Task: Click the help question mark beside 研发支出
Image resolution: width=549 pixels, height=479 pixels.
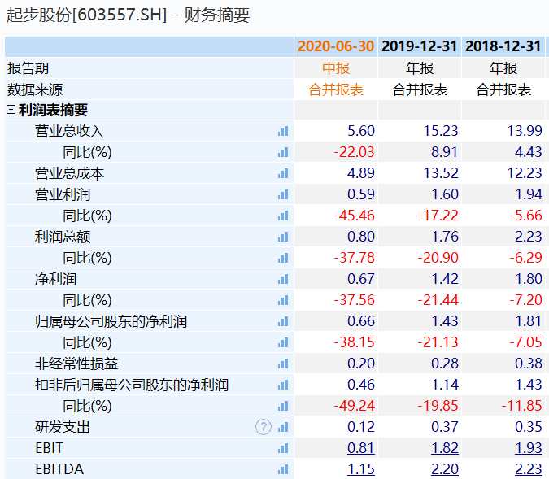Action: [264, 427]
